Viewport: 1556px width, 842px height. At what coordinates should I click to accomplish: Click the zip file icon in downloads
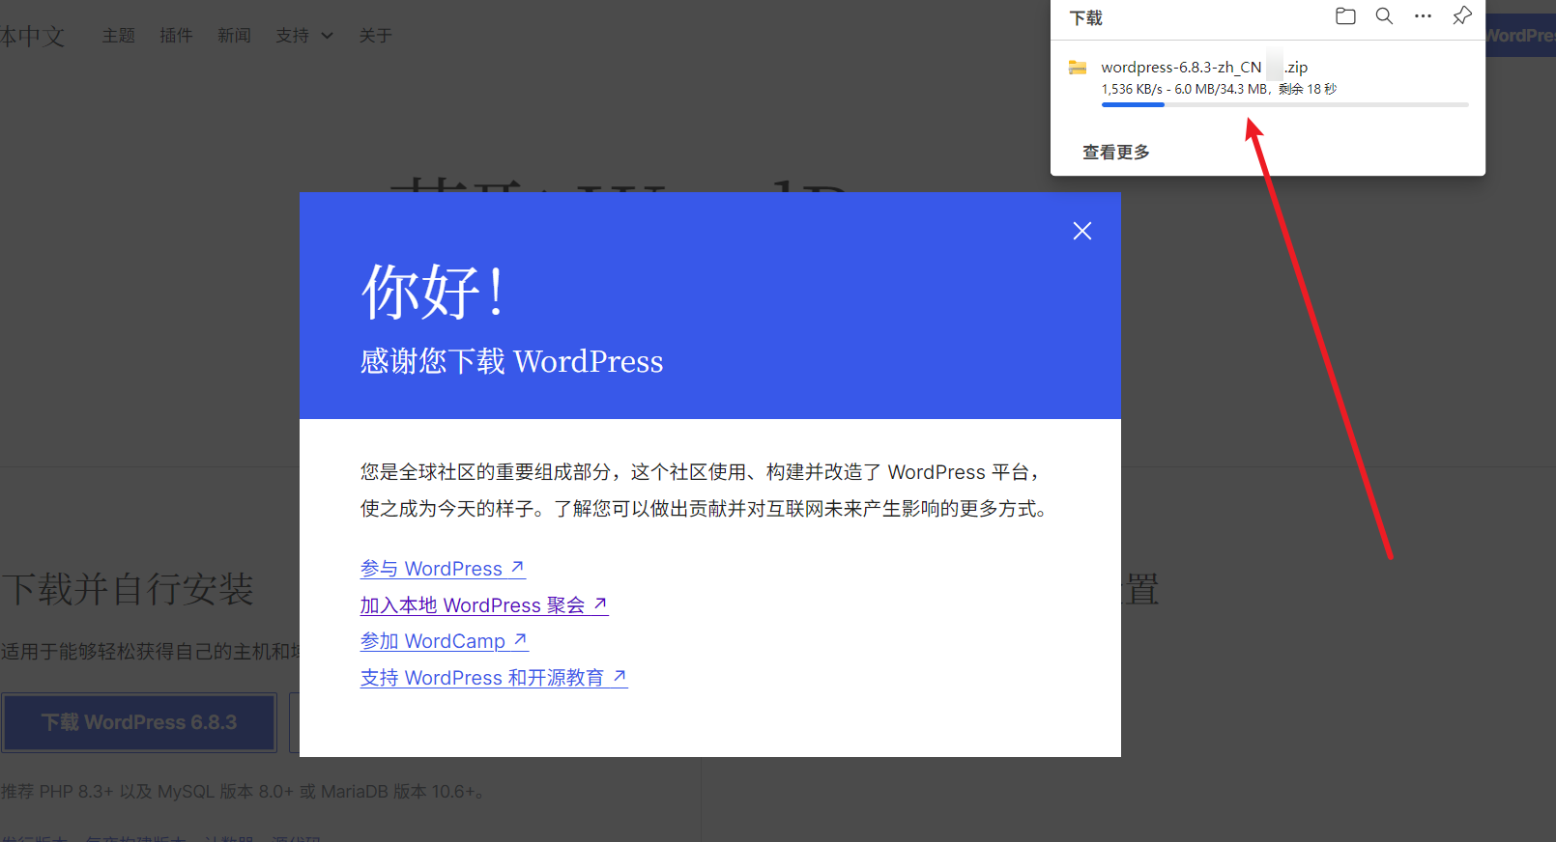tap(1078, 68)
